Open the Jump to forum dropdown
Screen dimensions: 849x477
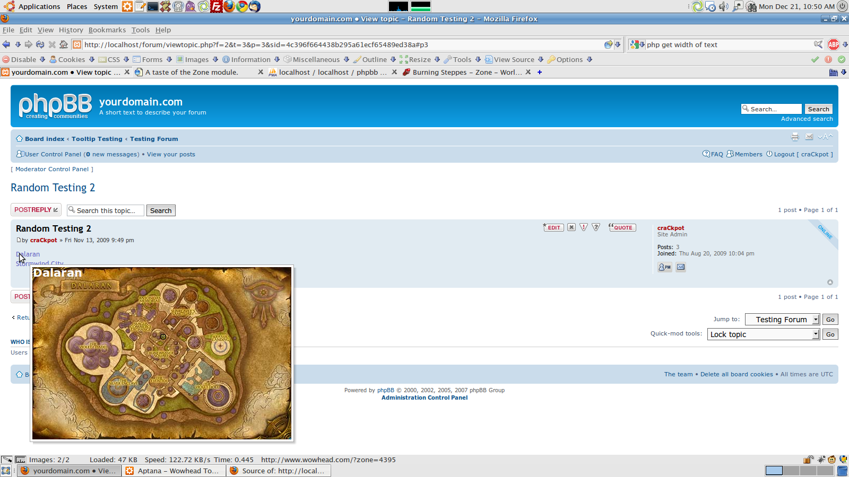[x=782, y=320]
